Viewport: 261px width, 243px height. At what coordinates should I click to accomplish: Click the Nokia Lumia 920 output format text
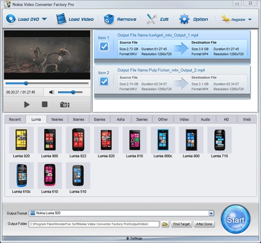point(48,213)
